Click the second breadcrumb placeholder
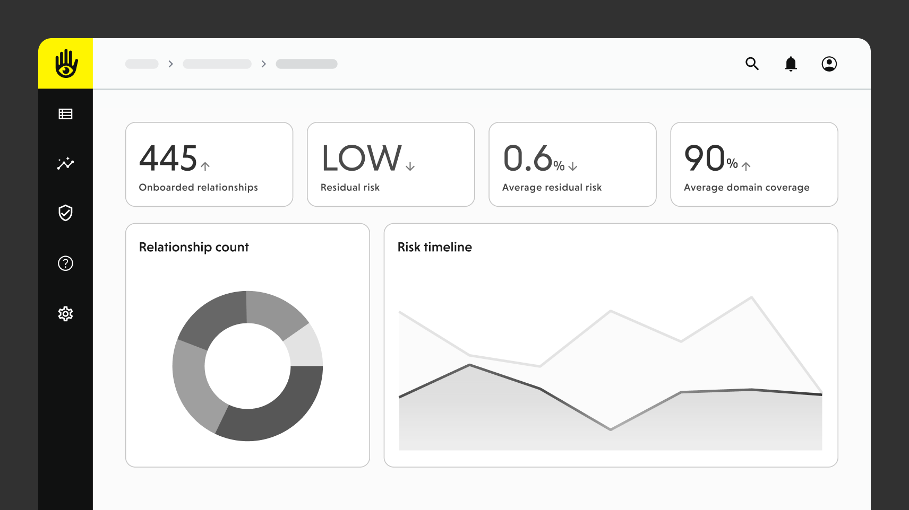This screenshot has height=510, width=909. tap(217, 64)
